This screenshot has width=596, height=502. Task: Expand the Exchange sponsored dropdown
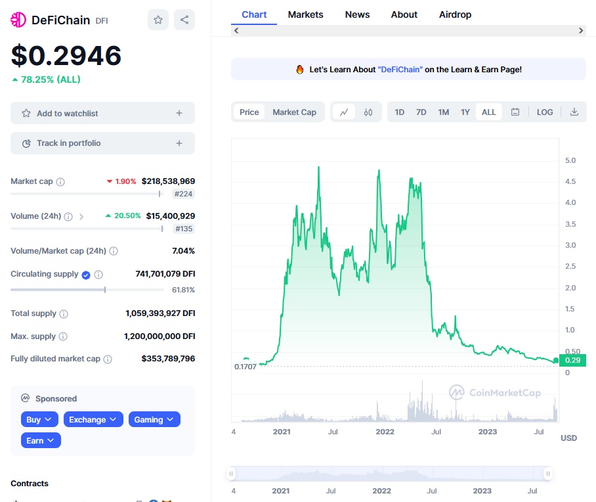coord(93,419)
